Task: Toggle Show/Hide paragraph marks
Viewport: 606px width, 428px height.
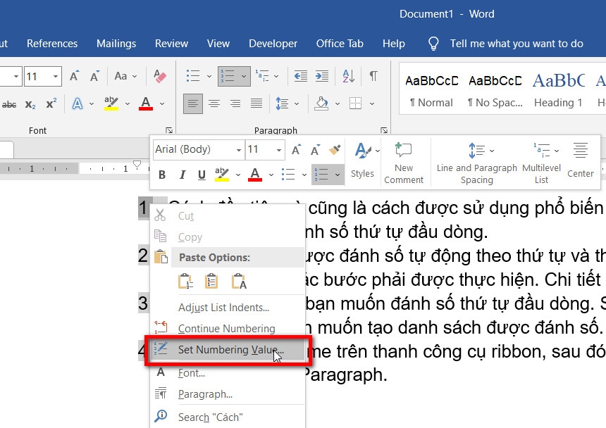Action: tap(373, 76)
